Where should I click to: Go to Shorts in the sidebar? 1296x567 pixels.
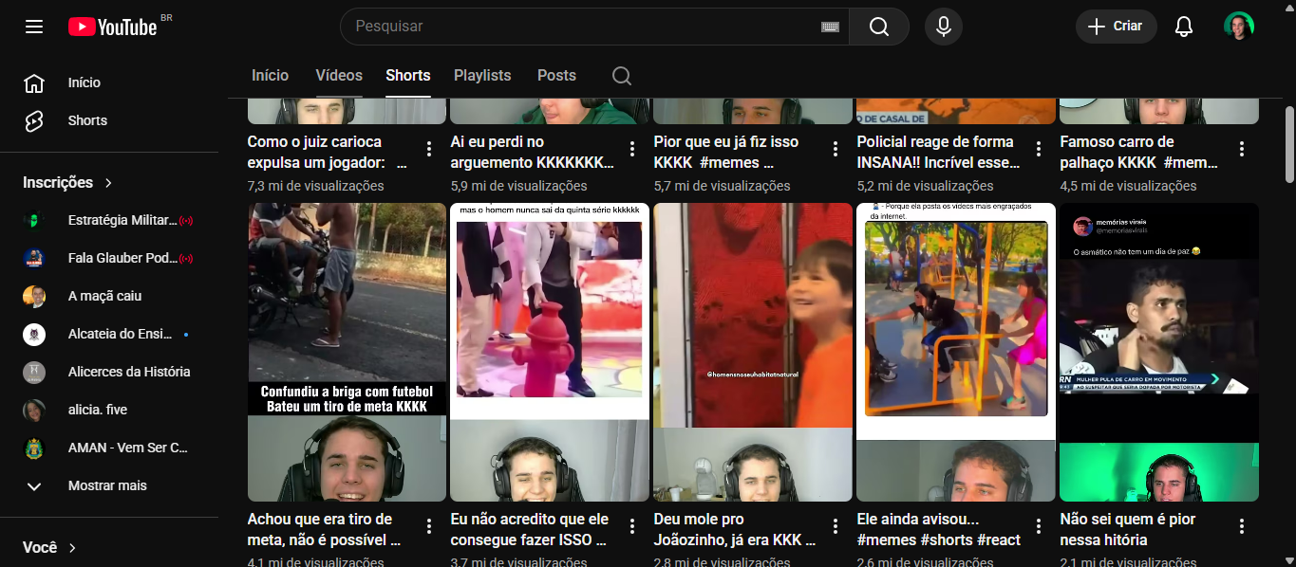(x=85, y=120)
